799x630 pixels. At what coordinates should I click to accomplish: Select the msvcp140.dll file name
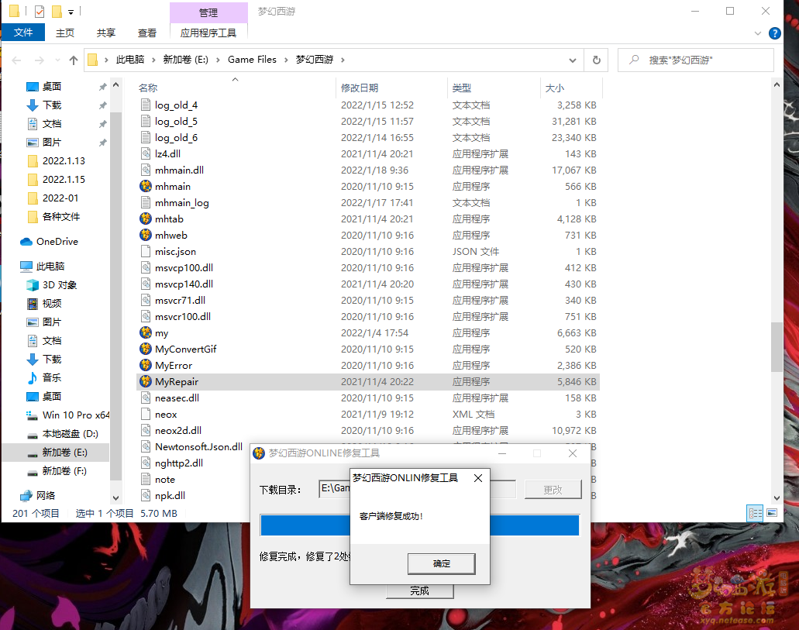184,284
